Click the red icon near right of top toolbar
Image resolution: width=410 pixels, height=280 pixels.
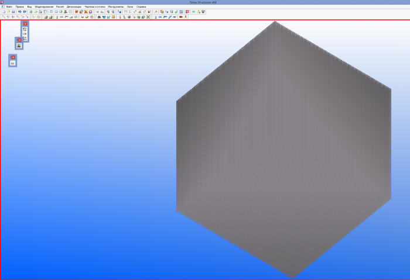[x=187, y=12]
